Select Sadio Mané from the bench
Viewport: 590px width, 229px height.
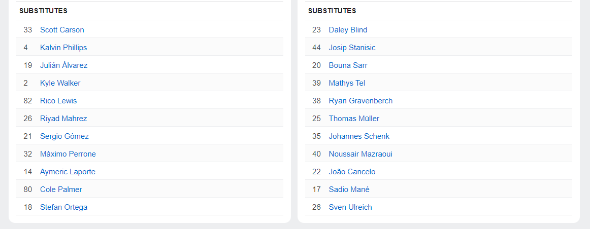click(x=349, y=189)
